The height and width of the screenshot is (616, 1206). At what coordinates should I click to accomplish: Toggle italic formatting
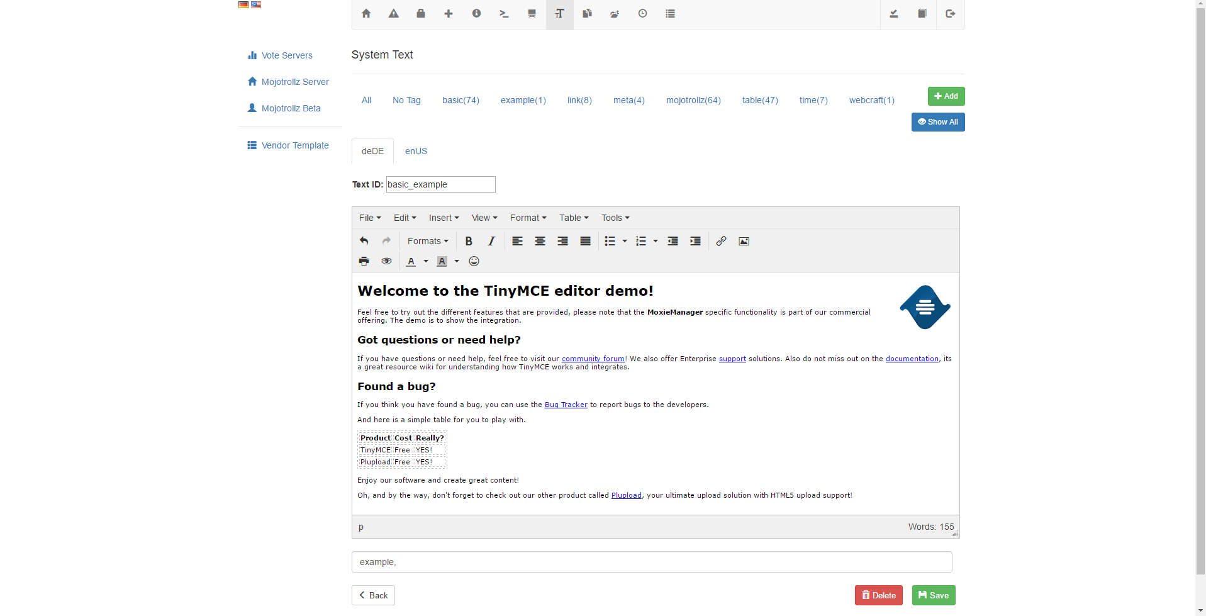tap(491, 241)
